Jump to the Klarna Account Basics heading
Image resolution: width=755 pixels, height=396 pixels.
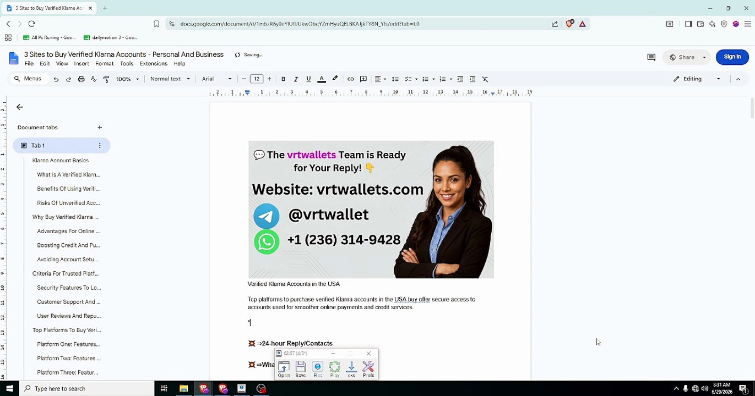pyautogui.click(x=61, y=161)
